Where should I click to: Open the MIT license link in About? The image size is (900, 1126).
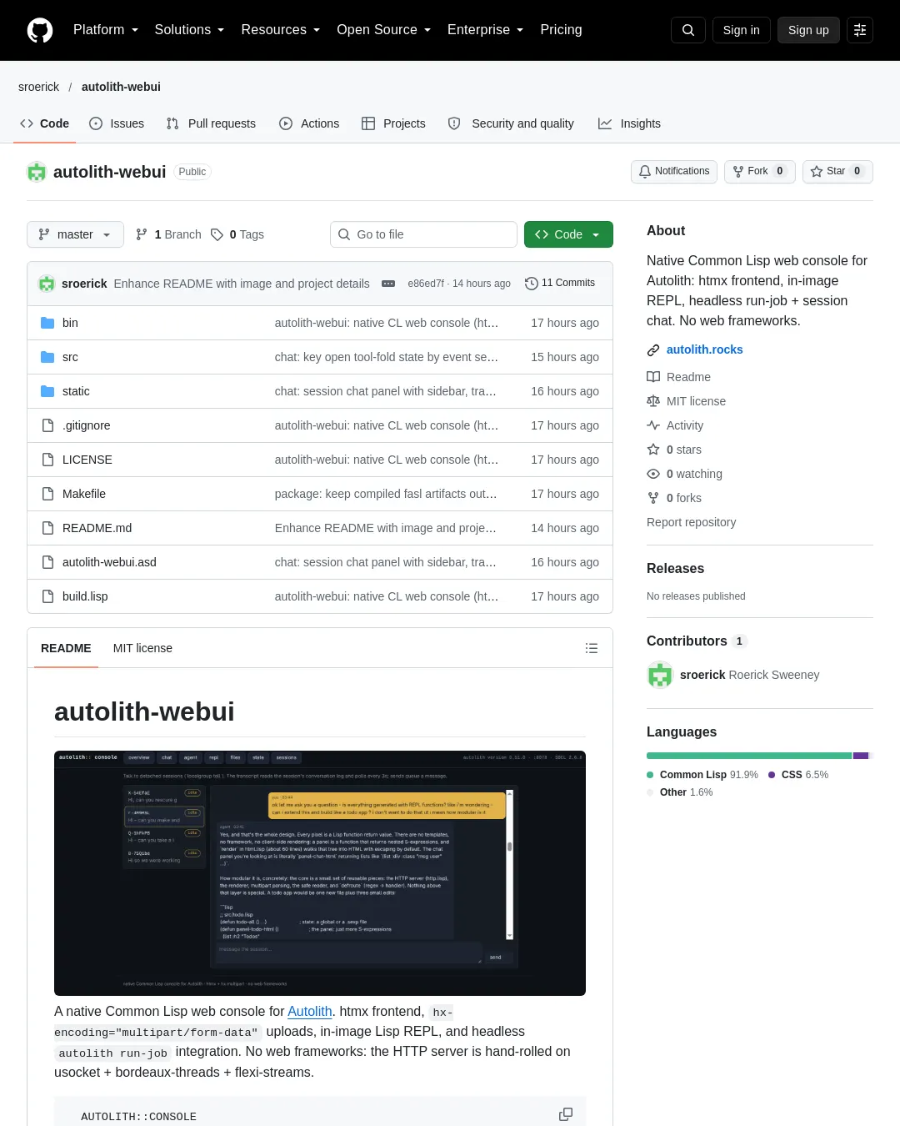(x=686, y=401)
